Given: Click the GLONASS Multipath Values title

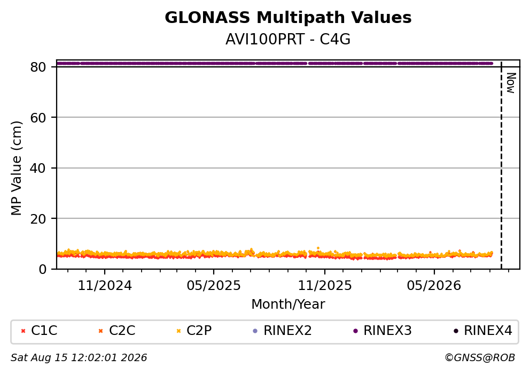Looking at the screenshot, I should [288, 18].
